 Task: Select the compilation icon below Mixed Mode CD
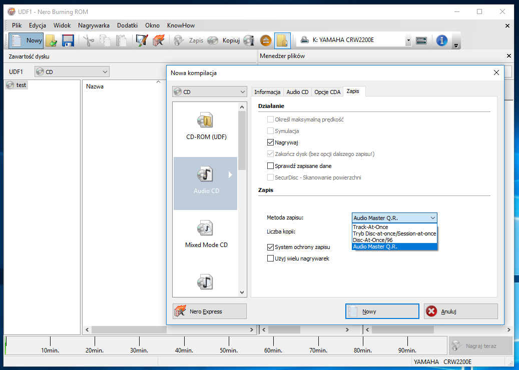(205, 282)
